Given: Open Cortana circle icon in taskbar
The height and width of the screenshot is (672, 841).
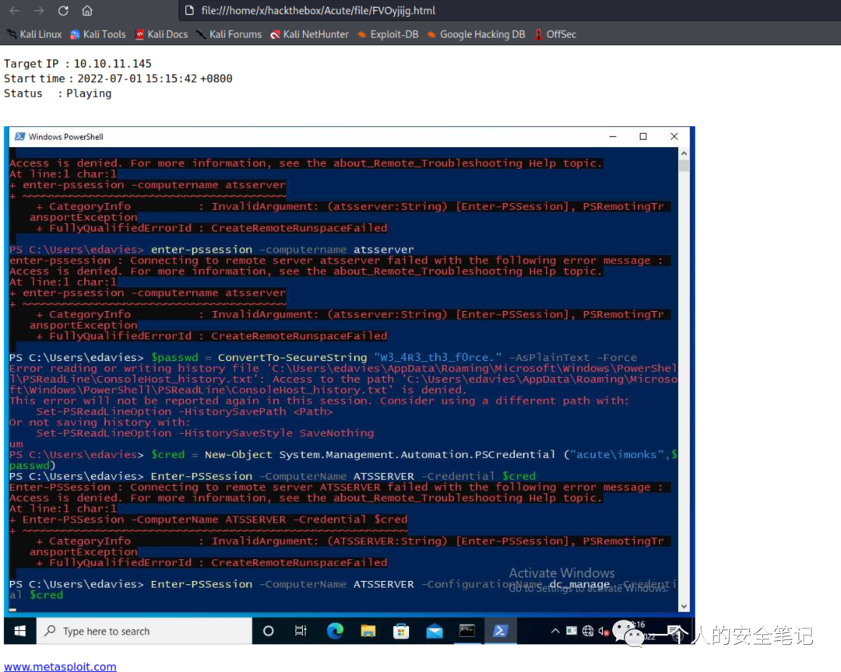Looking at the screenshot, I should point(268,631).
